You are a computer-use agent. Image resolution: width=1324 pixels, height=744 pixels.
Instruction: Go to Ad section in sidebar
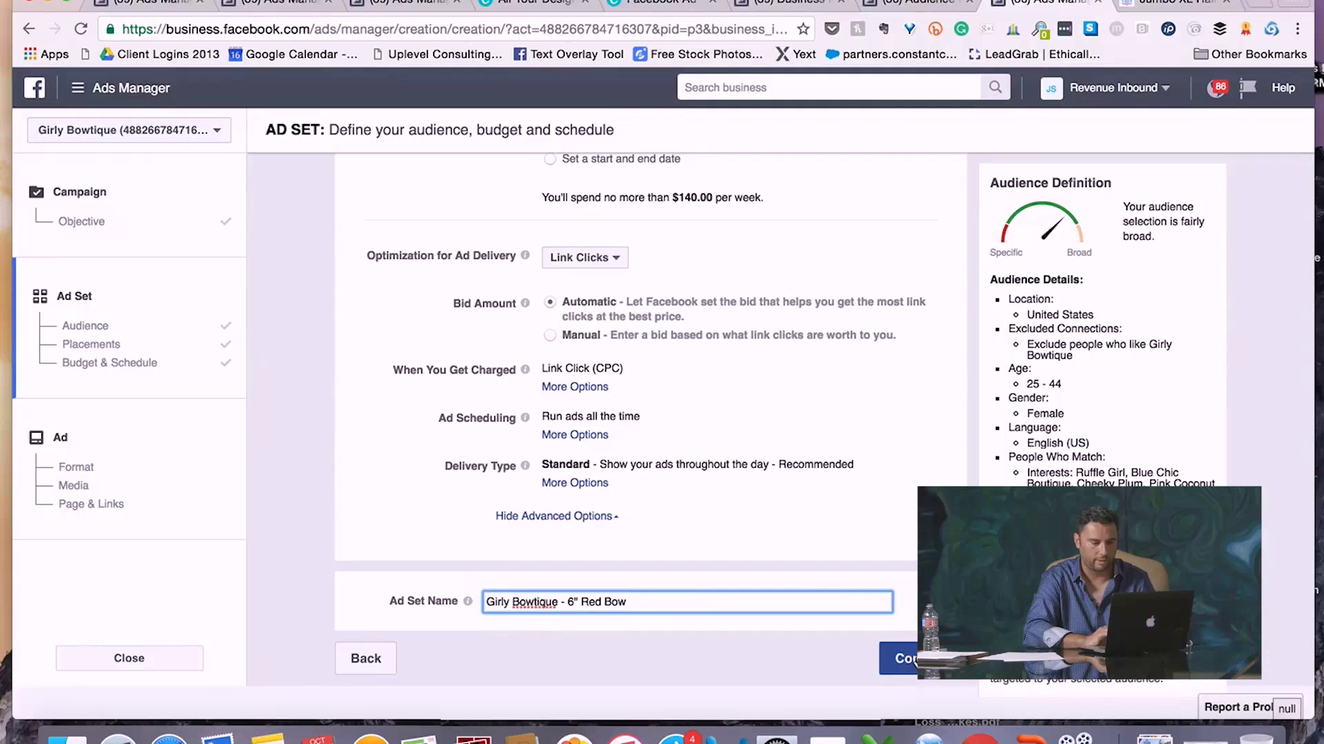pos(60,437)
